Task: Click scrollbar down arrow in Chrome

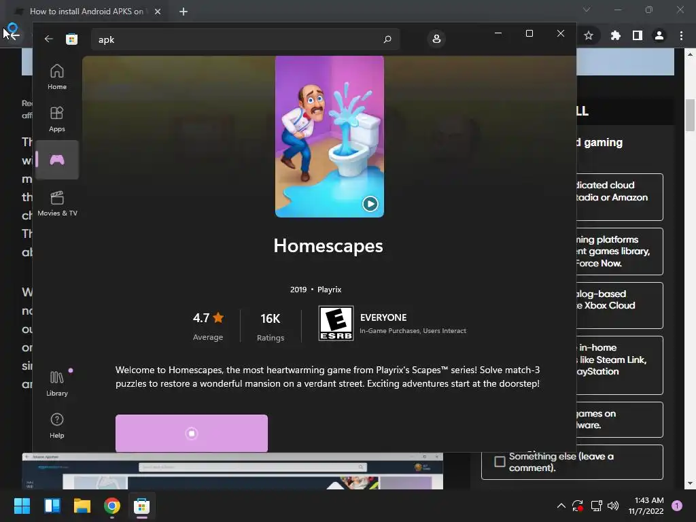Action: coord(690,483)
